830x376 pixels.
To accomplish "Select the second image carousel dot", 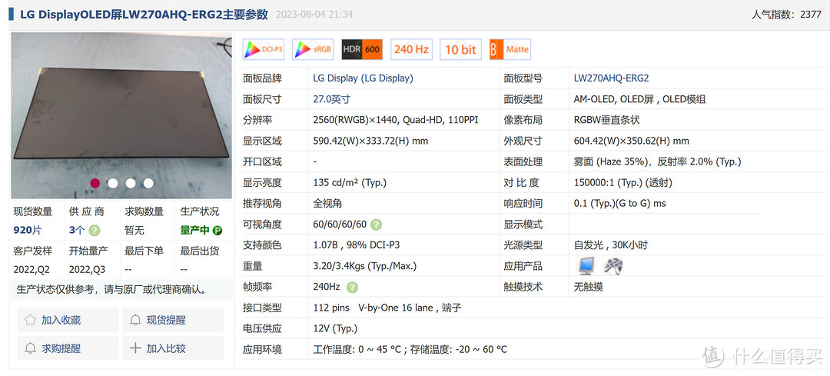I will (113, 183).
